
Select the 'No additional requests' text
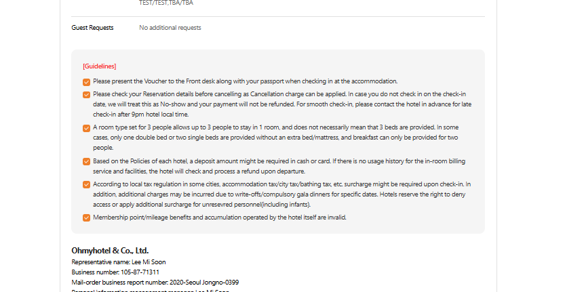(170, 28)
